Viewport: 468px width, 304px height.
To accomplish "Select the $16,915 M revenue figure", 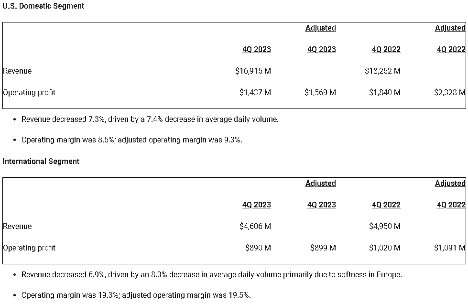I will (x=253, y=71).
